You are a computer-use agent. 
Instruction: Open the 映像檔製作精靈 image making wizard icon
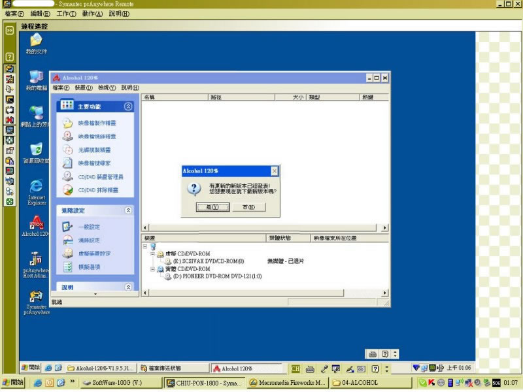pos(68,123)
